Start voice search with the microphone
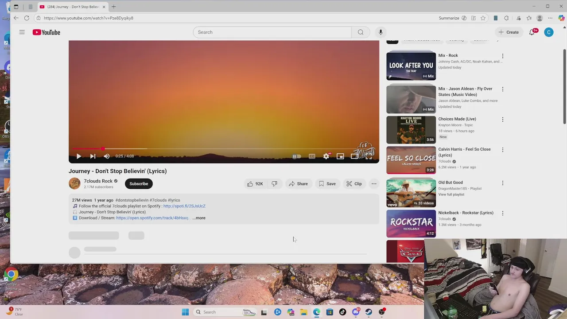This screenshot has height=319, width=567. click(x=381, y=32)
